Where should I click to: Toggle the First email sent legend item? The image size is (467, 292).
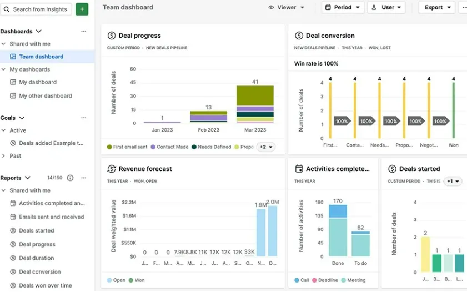[x=127, y=147]
